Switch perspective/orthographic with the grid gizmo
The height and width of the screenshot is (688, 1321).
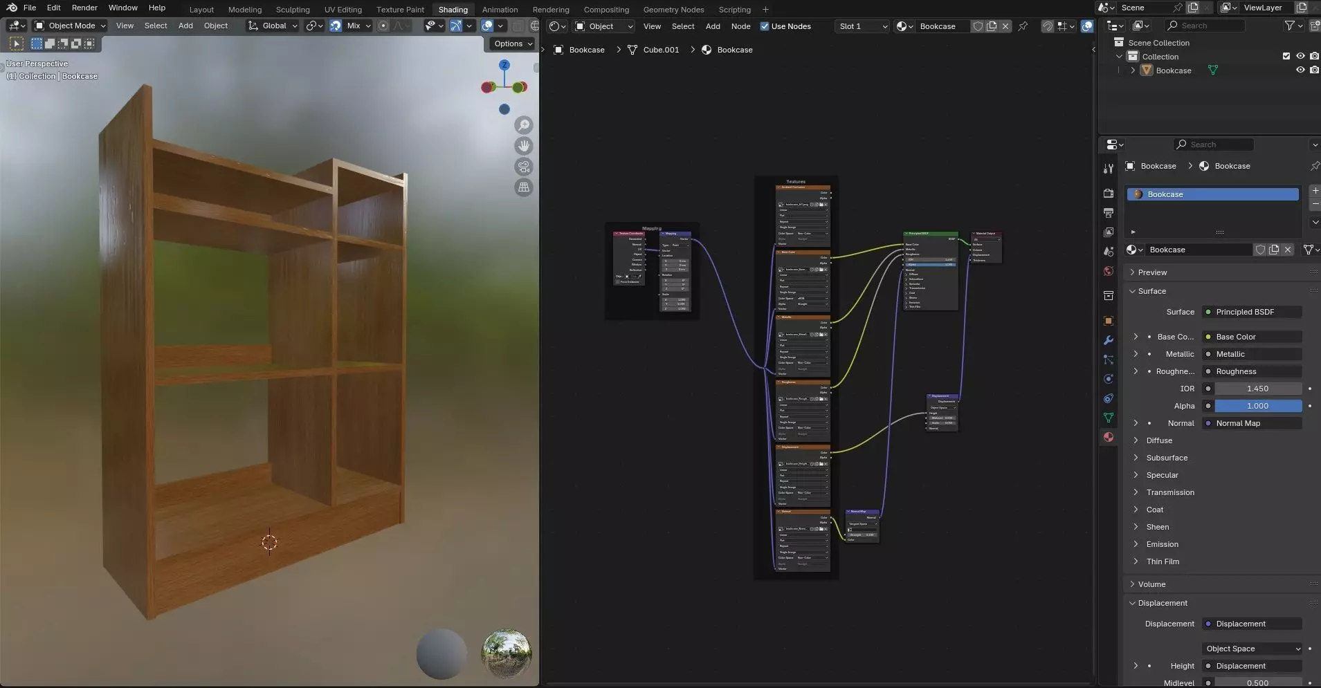coord(524,187)
